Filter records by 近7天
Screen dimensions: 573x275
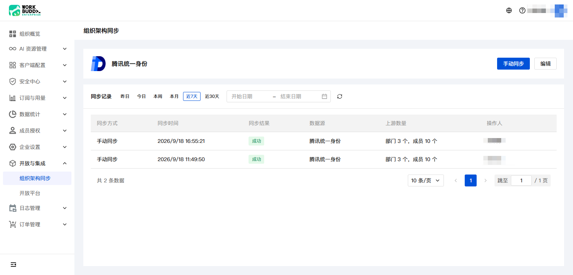192,96
